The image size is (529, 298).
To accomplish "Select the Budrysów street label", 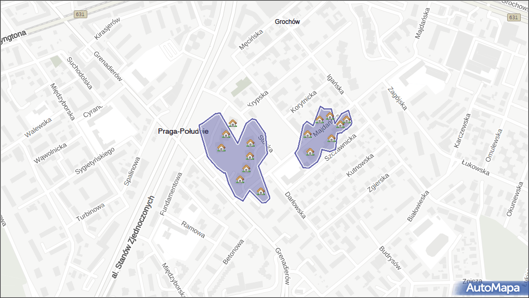I will (390, 258).
